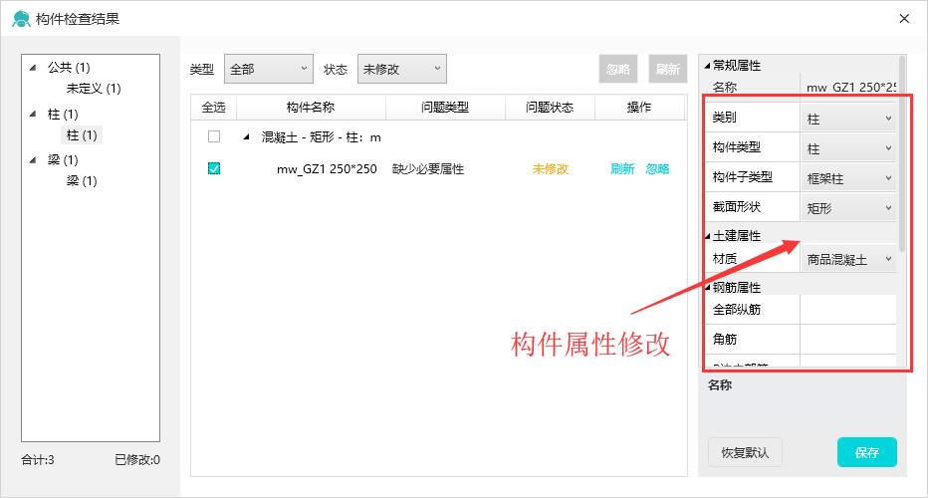Click the 保存 button
Image resolution: width=928 pixels, height=498 pixels.
(867, 452)
